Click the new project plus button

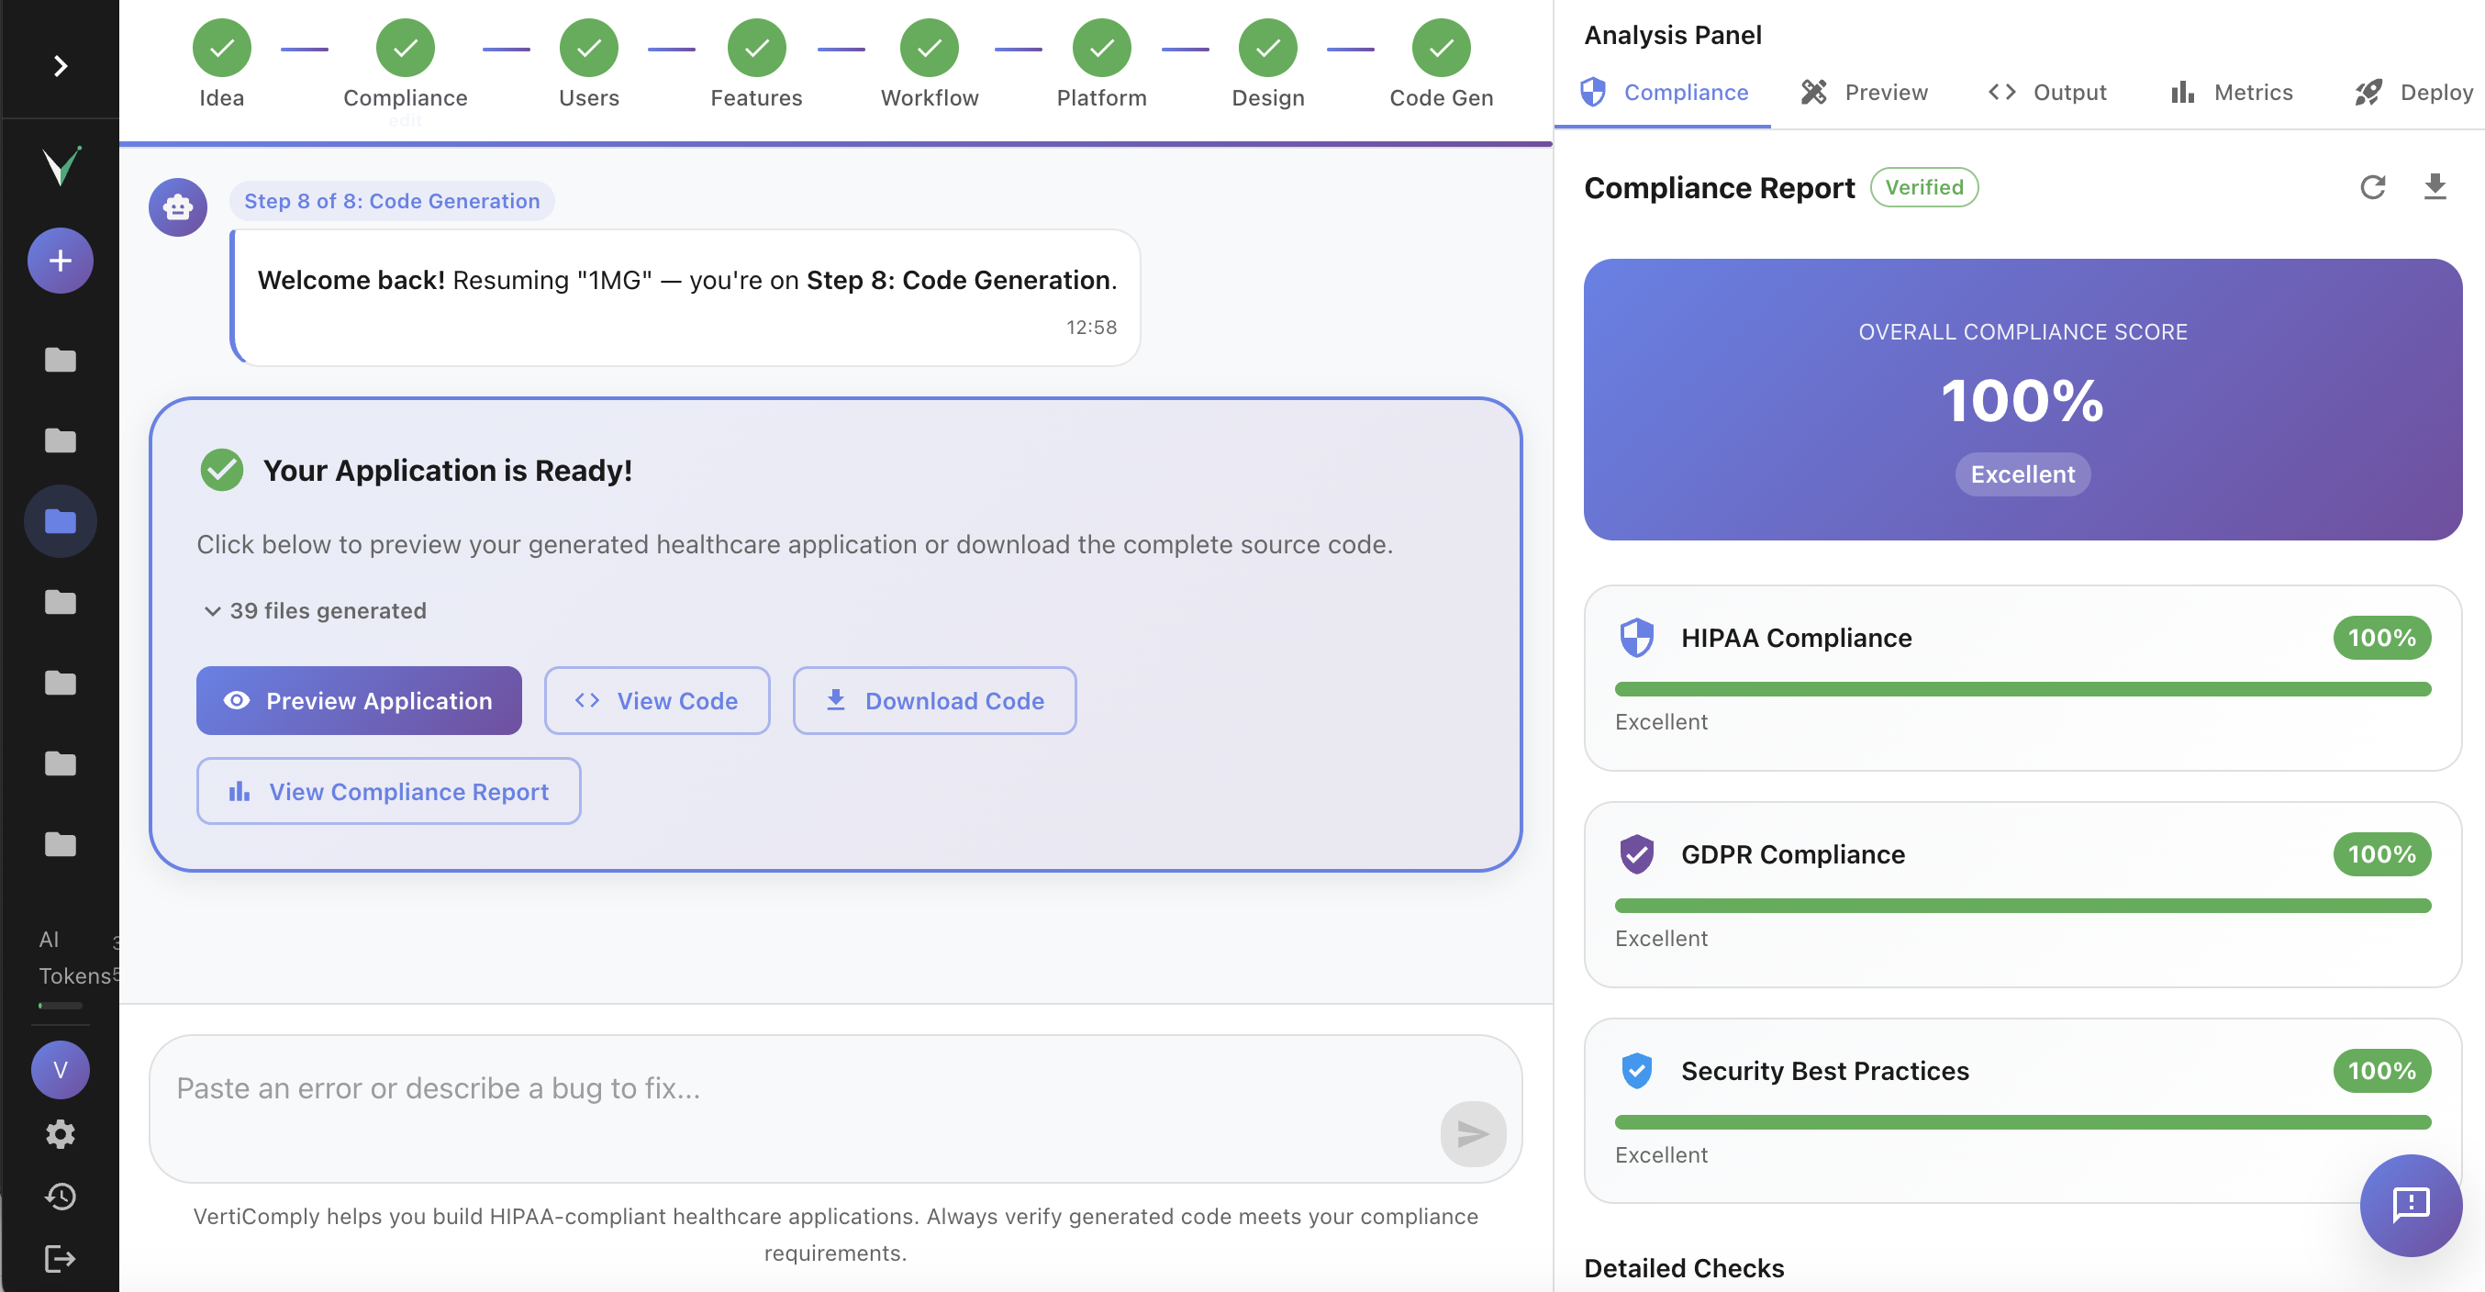click(60, 261)
